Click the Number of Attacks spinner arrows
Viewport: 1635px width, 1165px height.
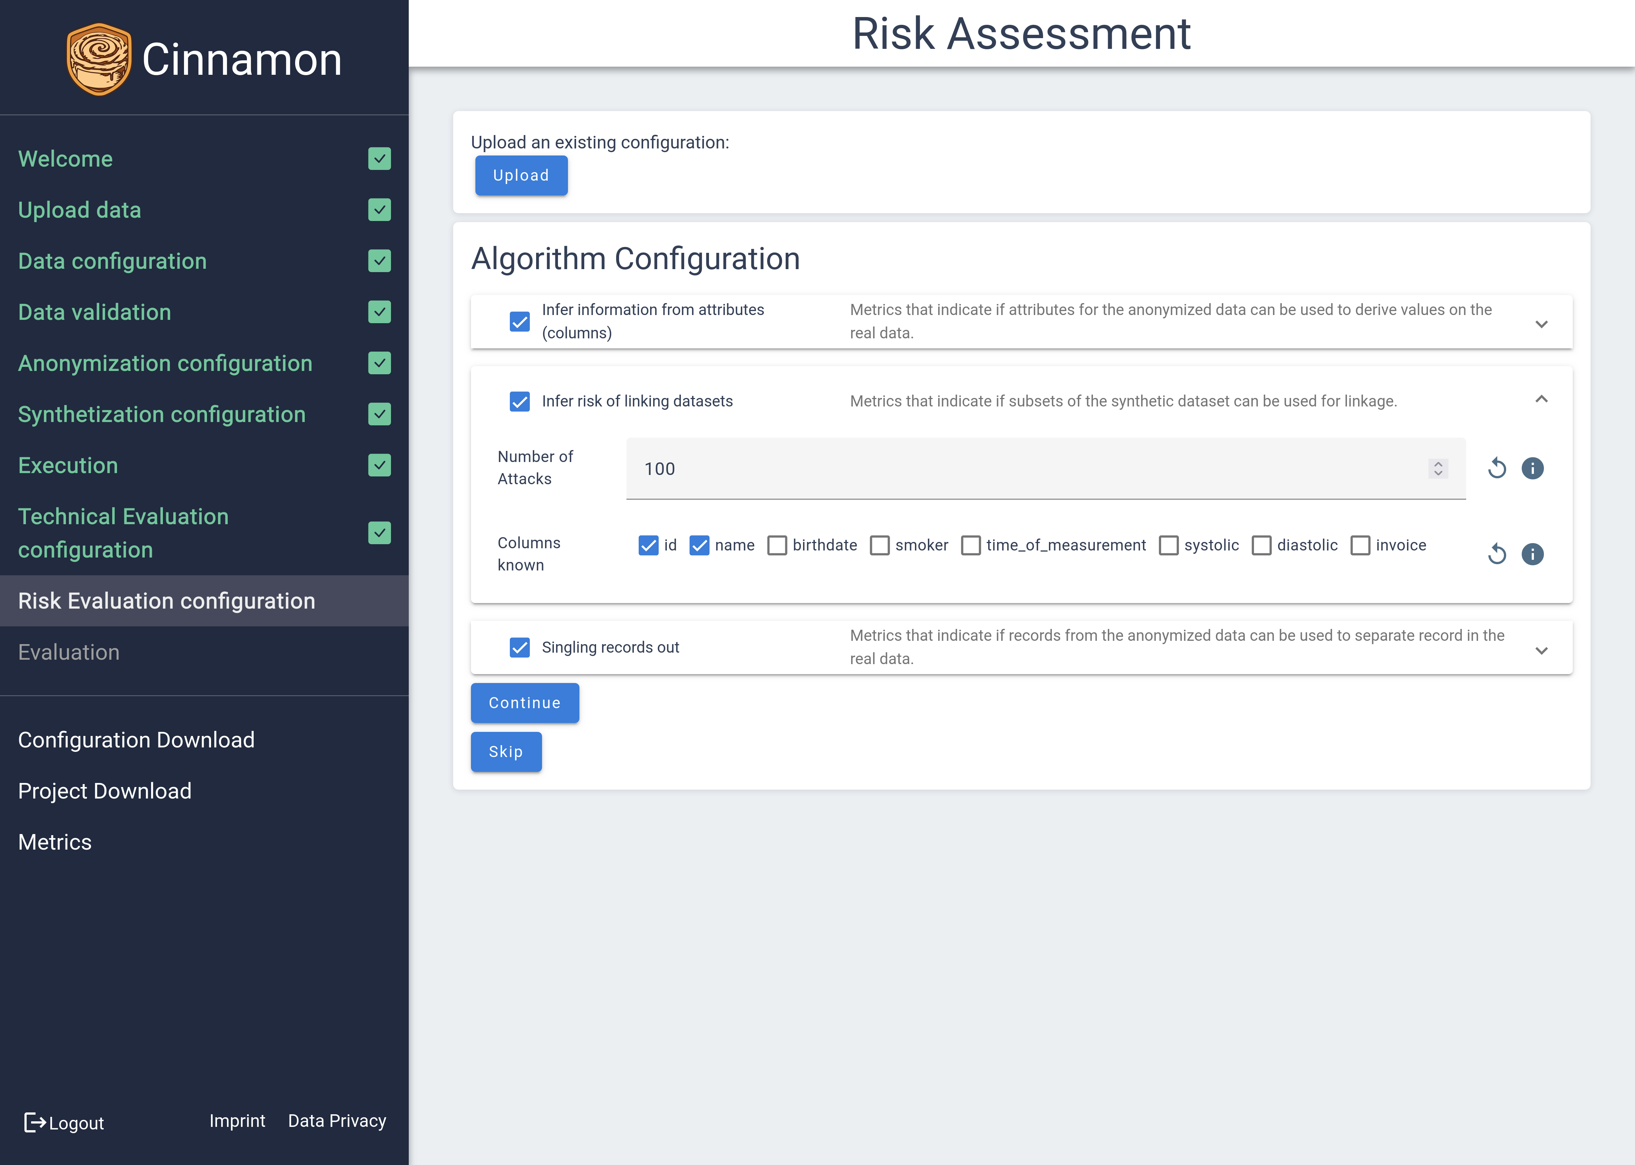[x=1438, y=468]
